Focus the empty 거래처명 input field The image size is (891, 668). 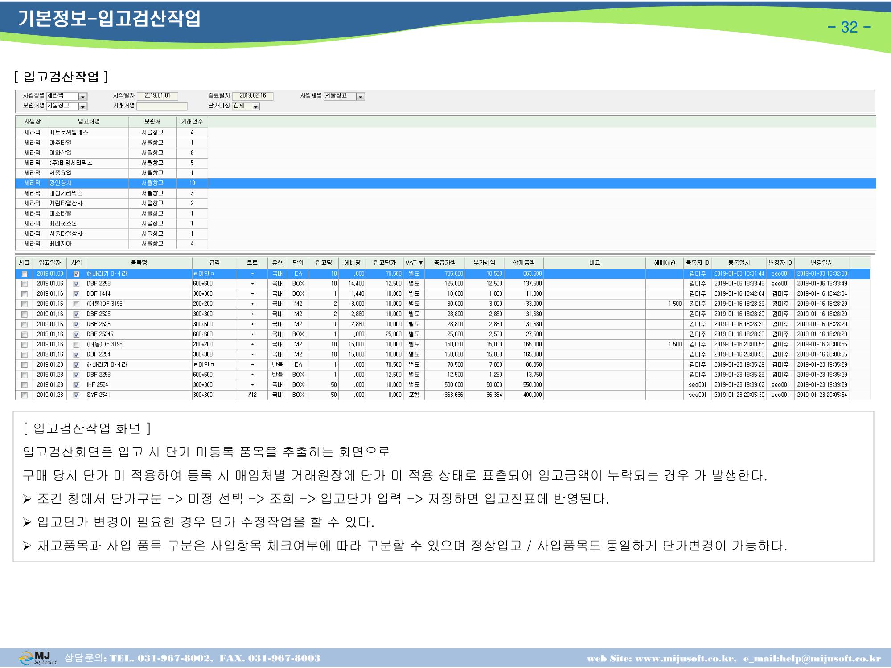pos(162,106)
